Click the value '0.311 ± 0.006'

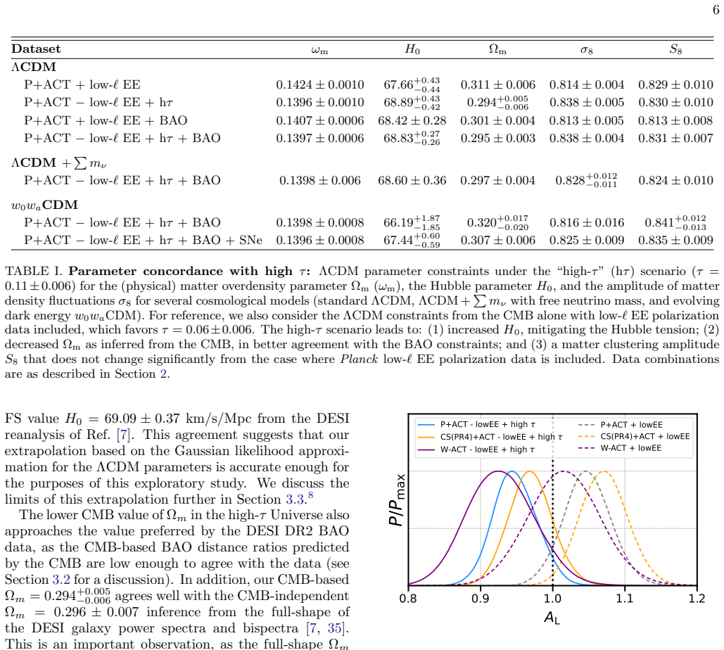497,85
